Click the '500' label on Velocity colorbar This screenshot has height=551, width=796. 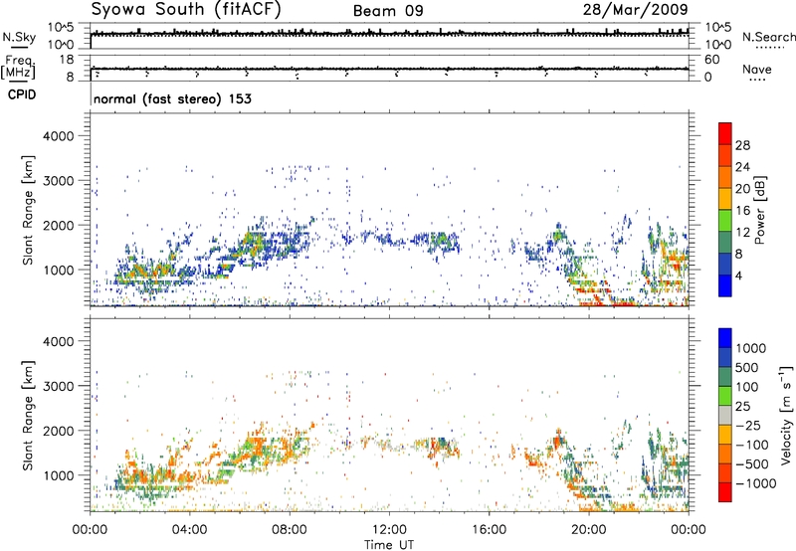747,368
